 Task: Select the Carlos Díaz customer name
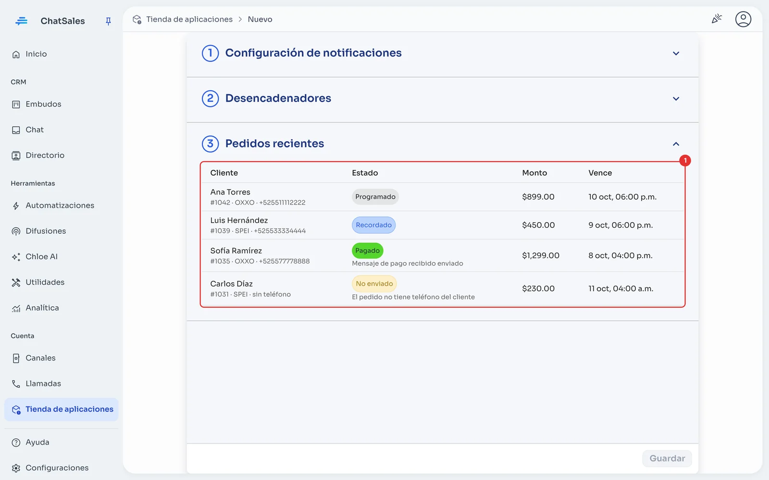tap(231, 284)
